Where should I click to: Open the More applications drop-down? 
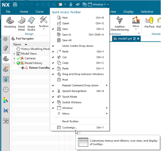pyautogui.click(x=136, y=29)
